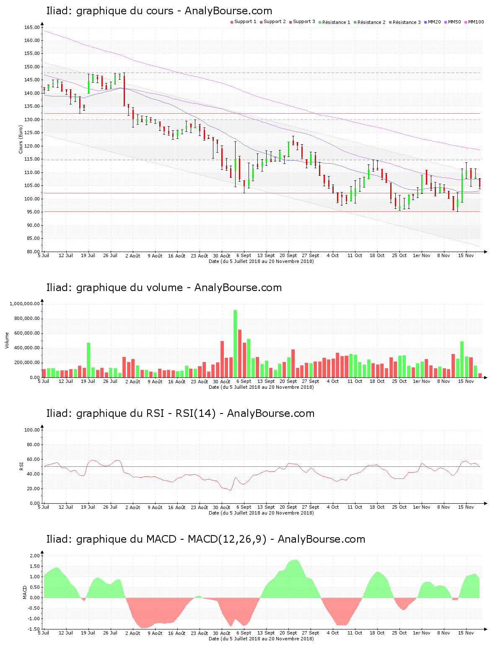Click the "15 Nov" label on the RSI chart
Screen dimensions: 503x650
click(466, 507)
